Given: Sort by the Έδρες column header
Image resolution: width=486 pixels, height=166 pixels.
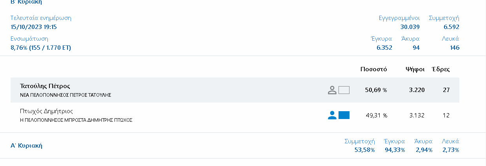Looking at the screenshot, I should pos(441,69).
